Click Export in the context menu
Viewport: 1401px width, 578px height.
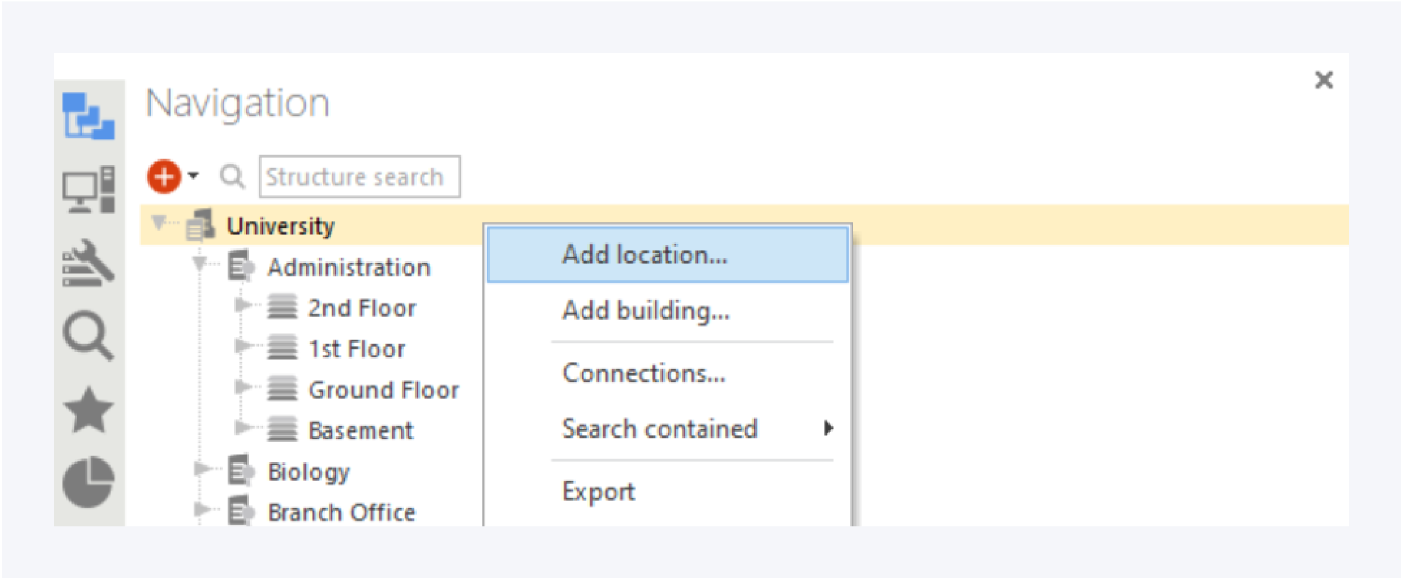[x=599, y=491]
